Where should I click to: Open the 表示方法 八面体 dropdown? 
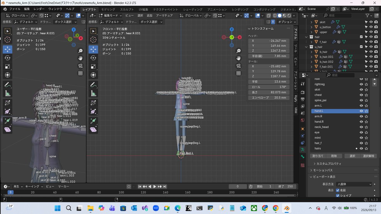(x=354, y=184)
